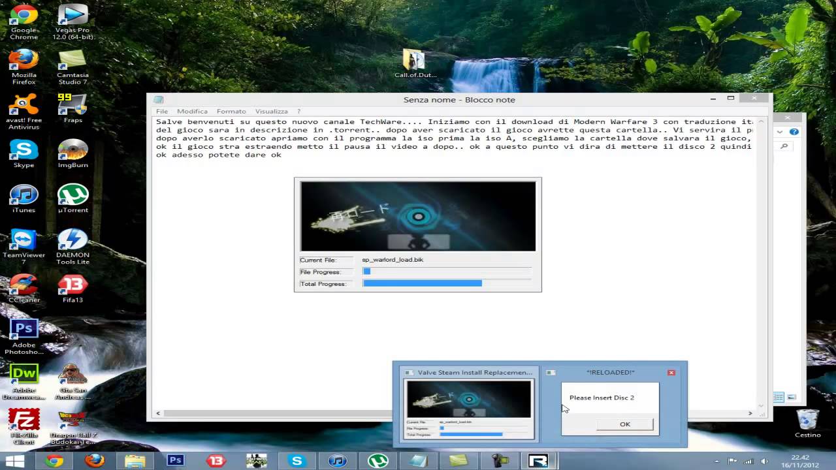Open the ? help menu in Blocco note
The height and width of the screenshot is (470, 836).
tap(298, 112)
